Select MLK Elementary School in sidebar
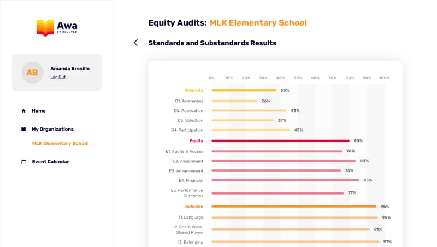Viewport: 437px width, 247px height. pyautogui.click(x=60, y=144)
